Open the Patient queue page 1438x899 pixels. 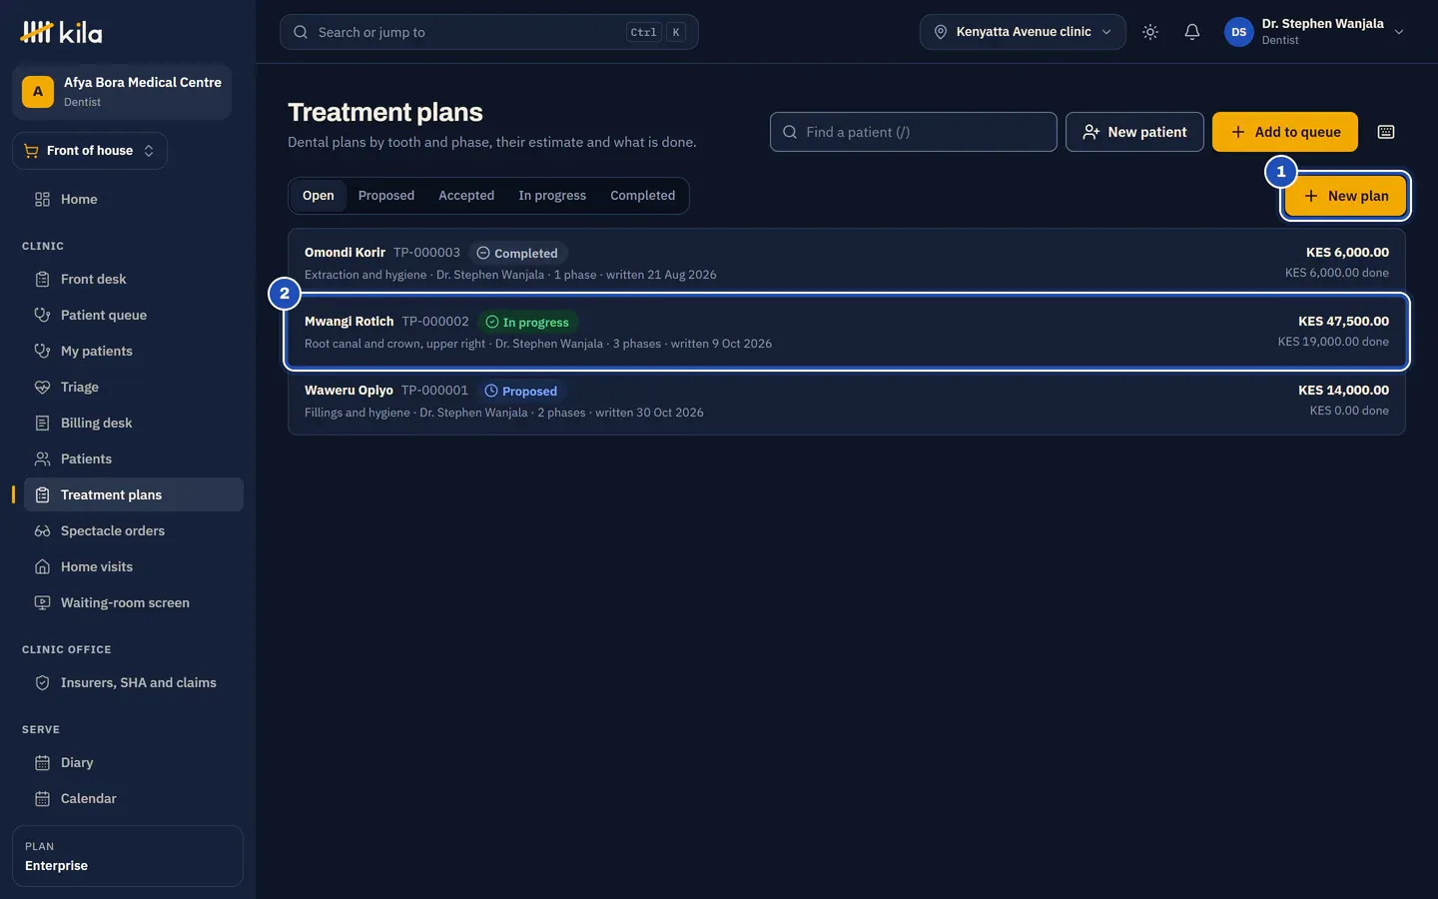[134, 315]
